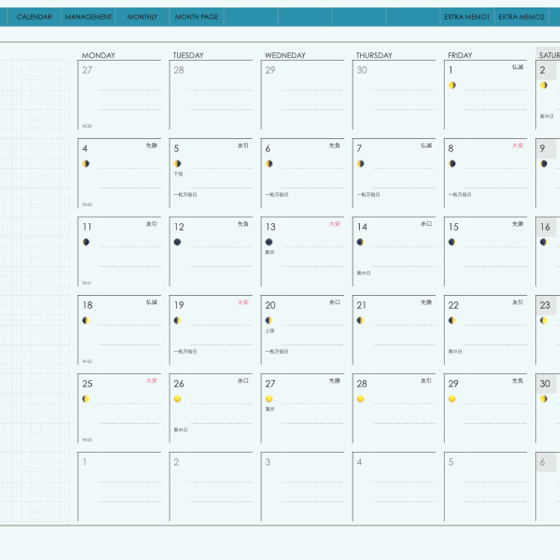Image resolution: width=560 pixels, height=560 pixels.
Task: Click the 赤口 label on day 14
Action: coord(426,224)
